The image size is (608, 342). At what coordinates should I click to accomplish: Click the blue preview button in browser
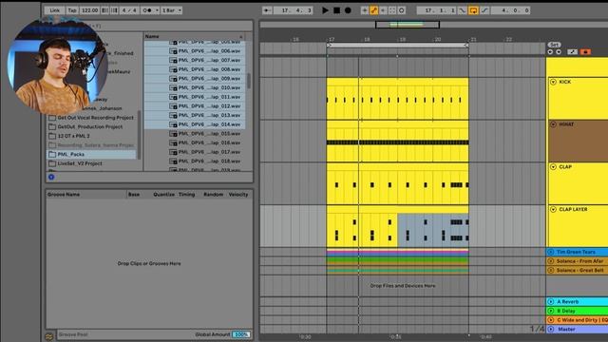(x=51, y=177)
